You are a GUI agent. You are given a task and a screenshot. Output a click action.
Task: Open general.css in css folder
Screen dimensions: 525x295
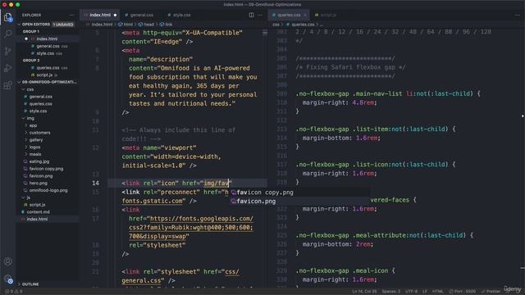40,97
